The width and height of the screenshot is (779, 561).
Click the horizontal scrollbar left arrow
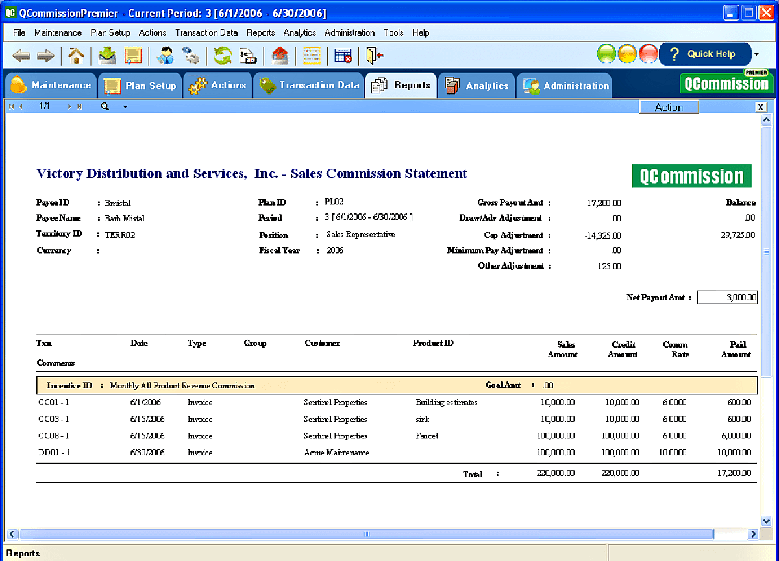point(12,534)
